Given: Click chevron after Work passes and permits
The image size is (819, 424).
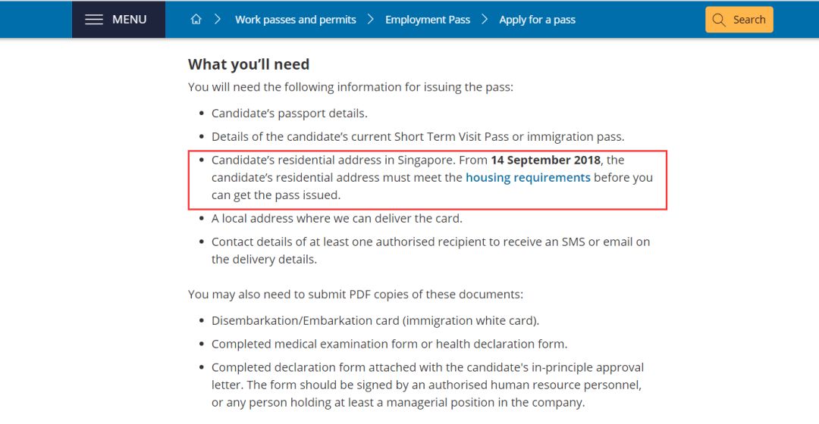Looking at the screenshot, I should point(371,20).
